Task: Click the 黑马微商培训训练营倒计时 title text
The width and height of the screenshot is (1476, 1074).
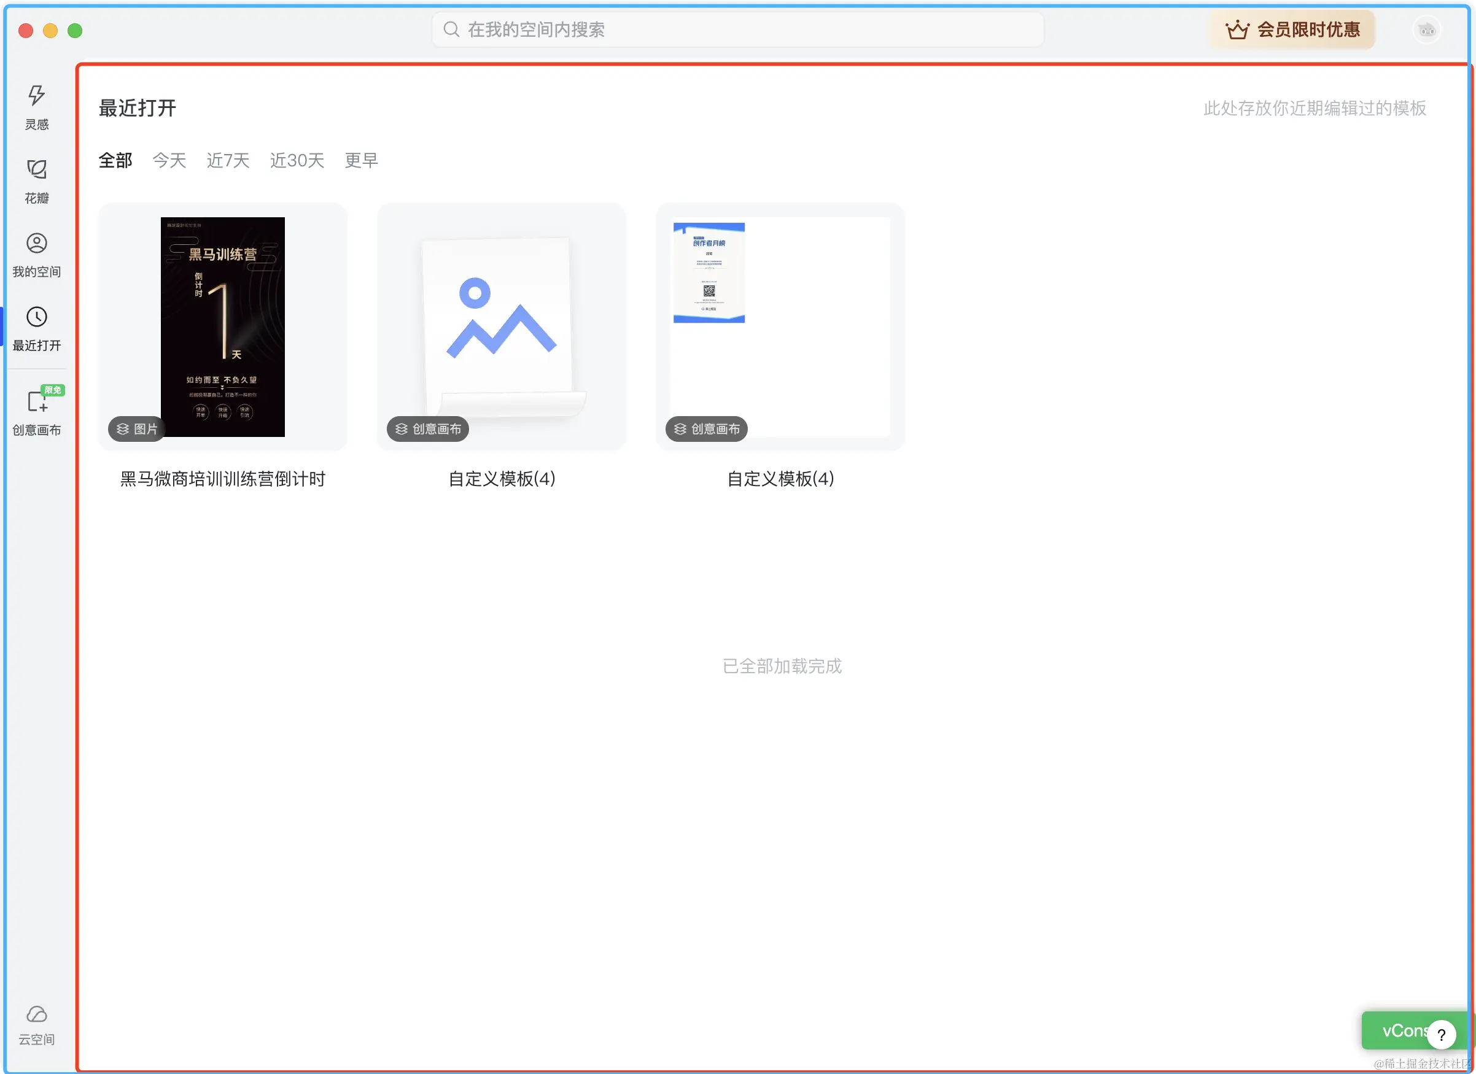Action: (223, 479)
